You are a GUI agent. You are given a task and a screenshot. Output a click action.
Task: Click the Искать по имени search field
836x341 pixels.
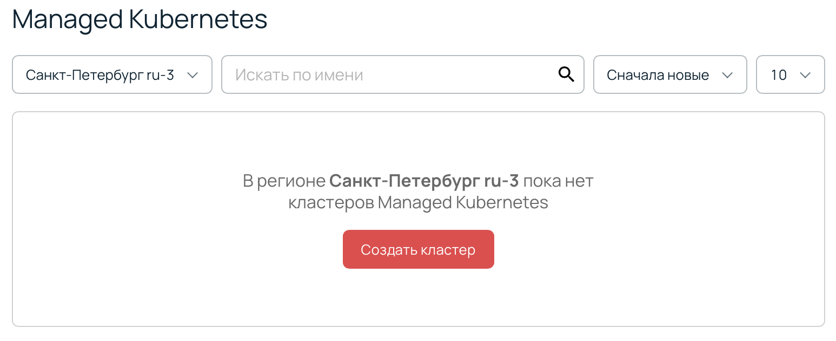coord(379,74)
